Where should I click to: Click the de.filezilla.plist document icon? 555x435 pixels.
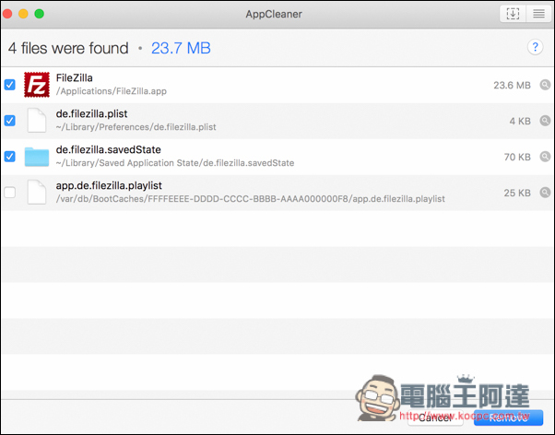[x=37, y=121]
